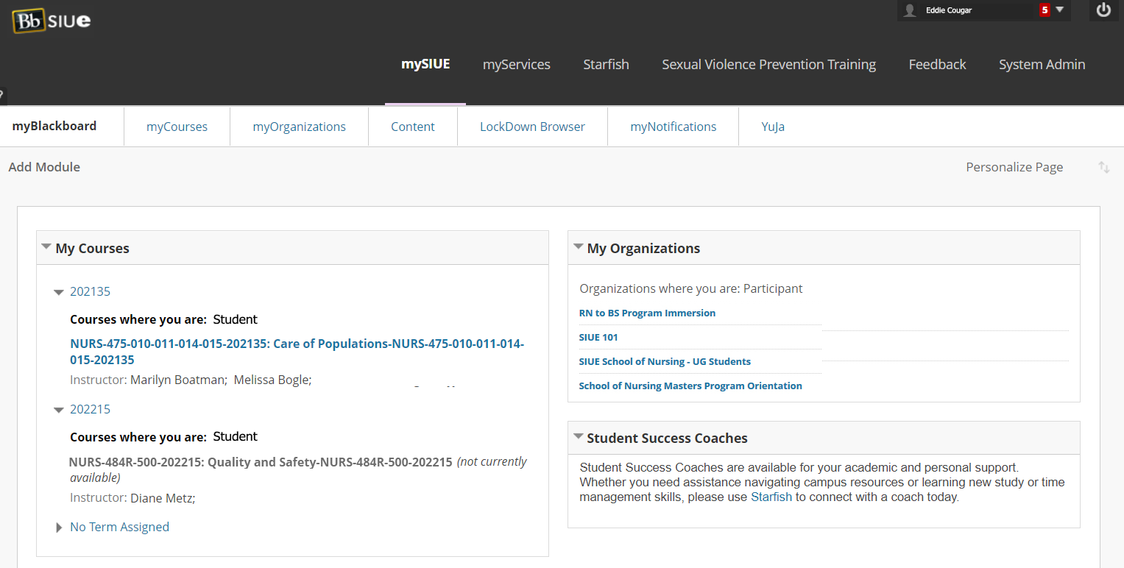
Task: Collapse the 202215 term group
Action: (x=59, y=410)
